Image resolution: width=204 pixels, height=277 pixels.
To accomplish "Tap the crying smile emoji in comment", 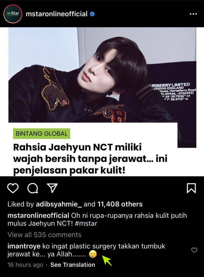I will (93, 254).
